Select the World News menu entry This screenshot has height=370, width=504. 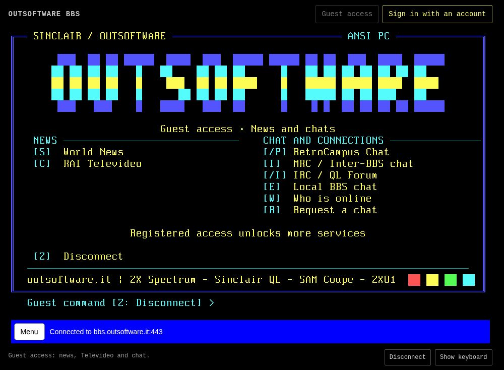click(79, 152)
